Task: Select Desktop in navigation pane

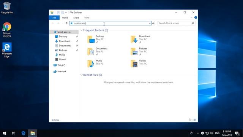Action: click(x=63, y=37)
